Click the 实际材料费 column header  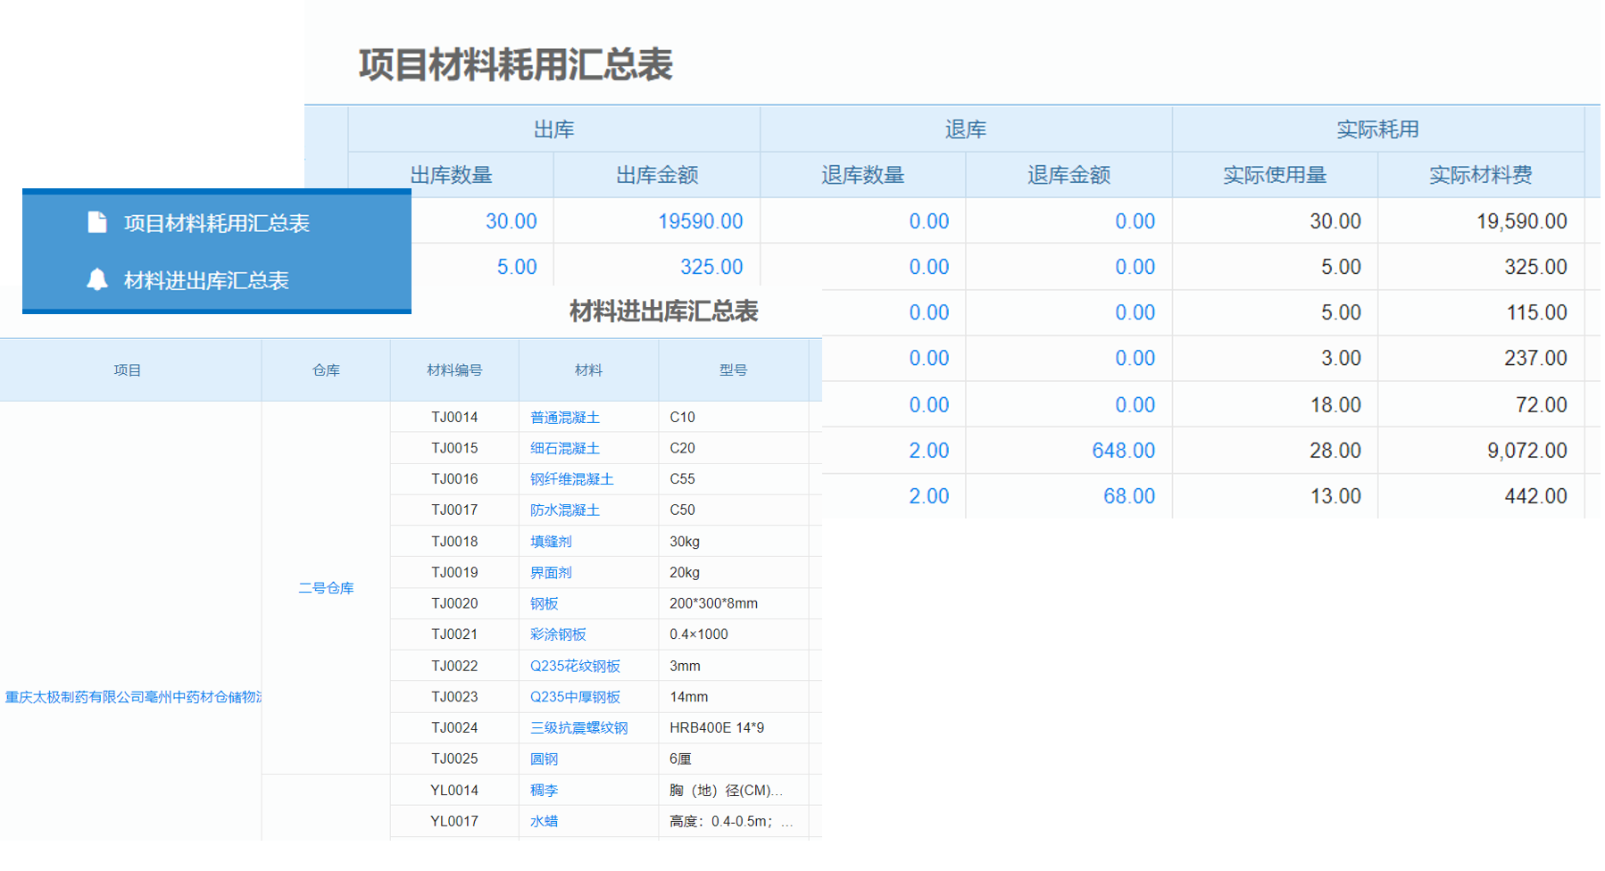coord(1479,175)
